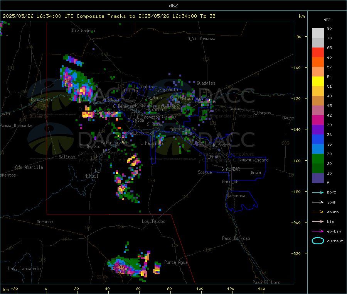The width and height of the screenshot is (347, 294).
Task: Click the Atuel_Norte map label
Action: pos(183,130)
